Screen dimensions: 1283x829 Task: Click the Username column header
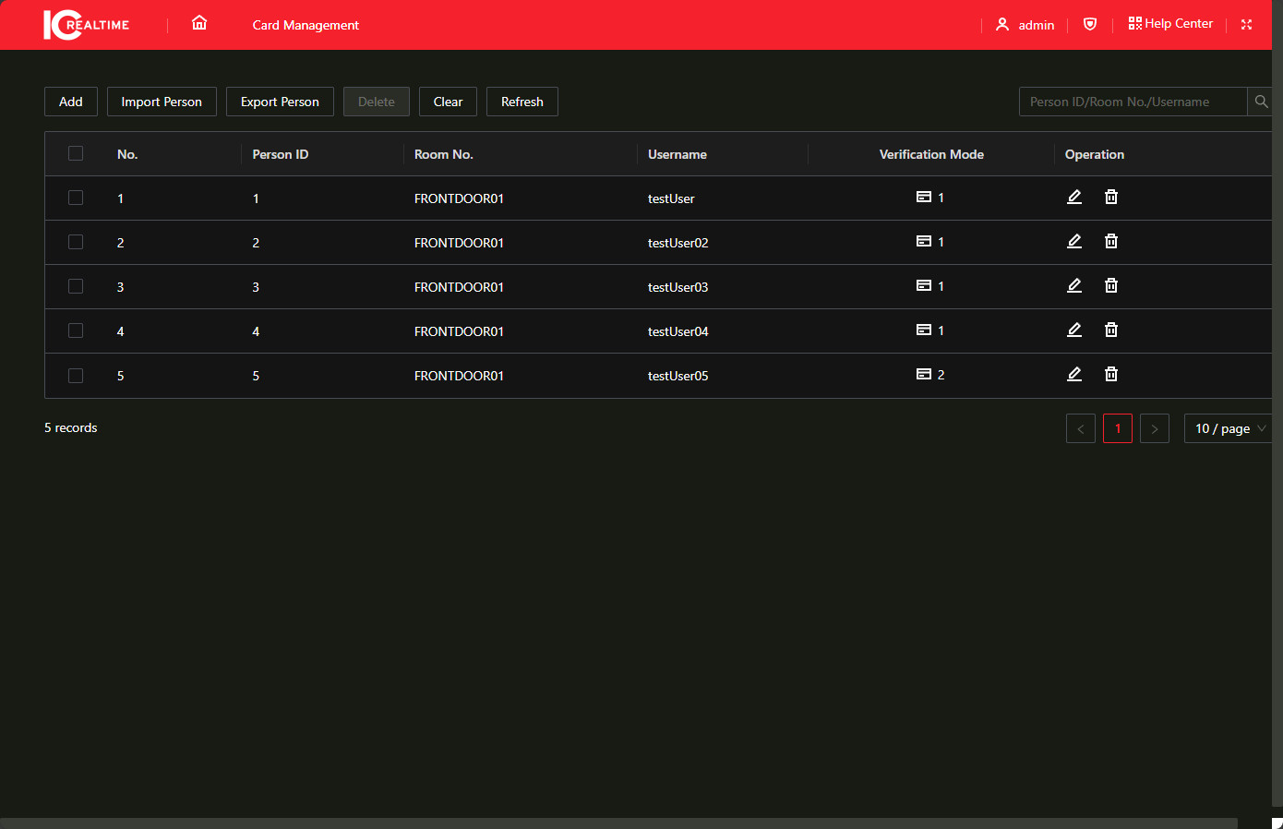click(677, 154)
